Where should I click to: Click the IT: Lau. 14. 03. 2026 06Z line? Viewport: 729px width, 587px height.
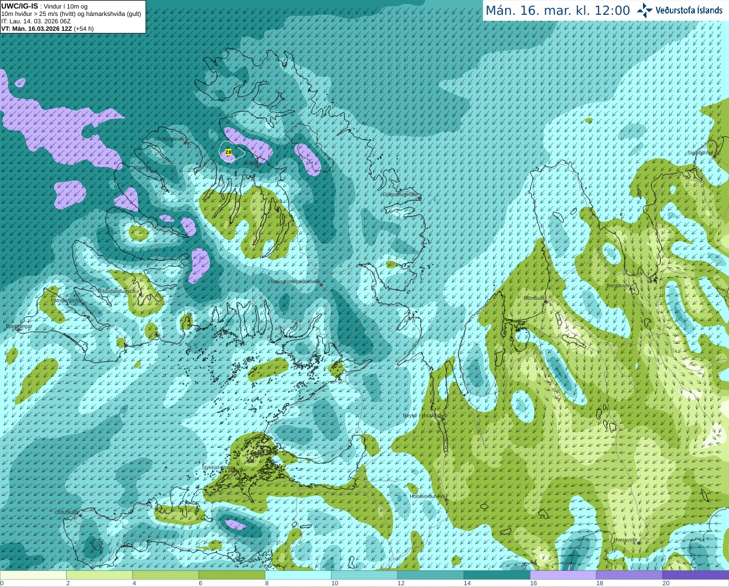[x=36, y=21]
